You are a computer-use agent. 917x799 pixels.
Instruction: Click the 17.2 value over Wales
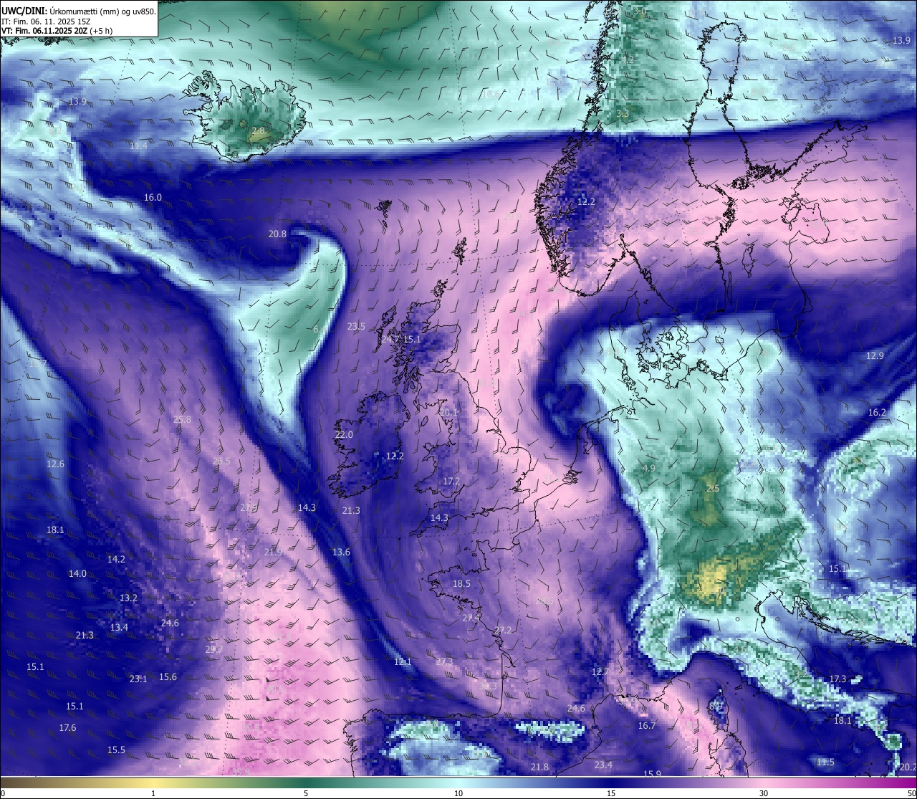pos(451,482)
